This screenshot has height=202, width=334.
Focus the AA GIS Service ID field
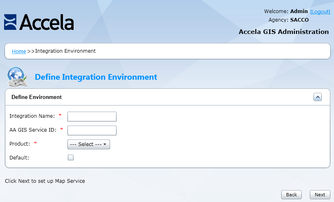92,130
